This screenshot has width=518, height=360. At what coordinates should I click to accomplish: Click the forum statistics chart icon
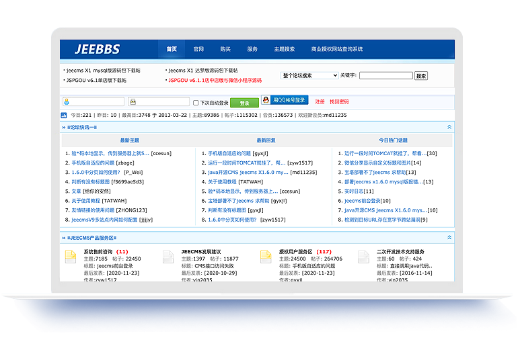[65, 115]
